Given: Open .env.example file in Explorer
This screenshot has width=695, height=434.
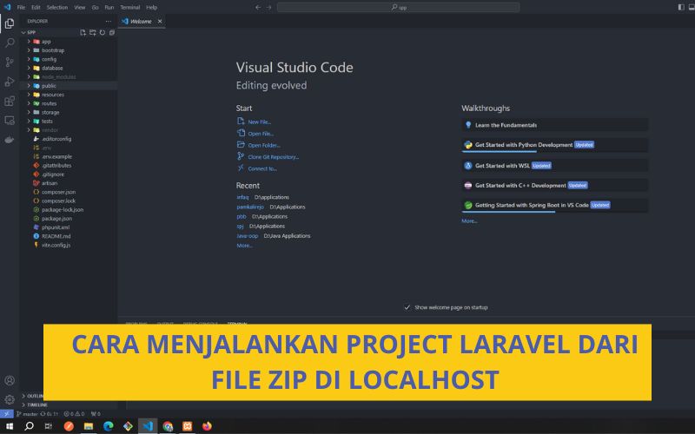Looking at the screenshot, I should coord(69,156).
